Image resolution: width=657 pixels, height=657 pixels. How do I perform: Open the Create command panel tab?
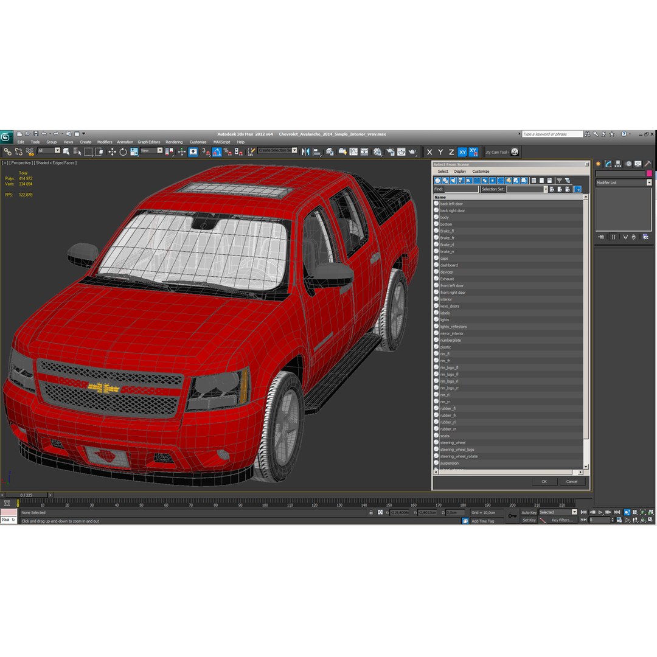(599, 164)
